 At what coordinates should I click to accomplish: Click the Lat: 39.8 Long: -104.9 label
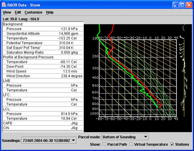click(x=21, y=19)
